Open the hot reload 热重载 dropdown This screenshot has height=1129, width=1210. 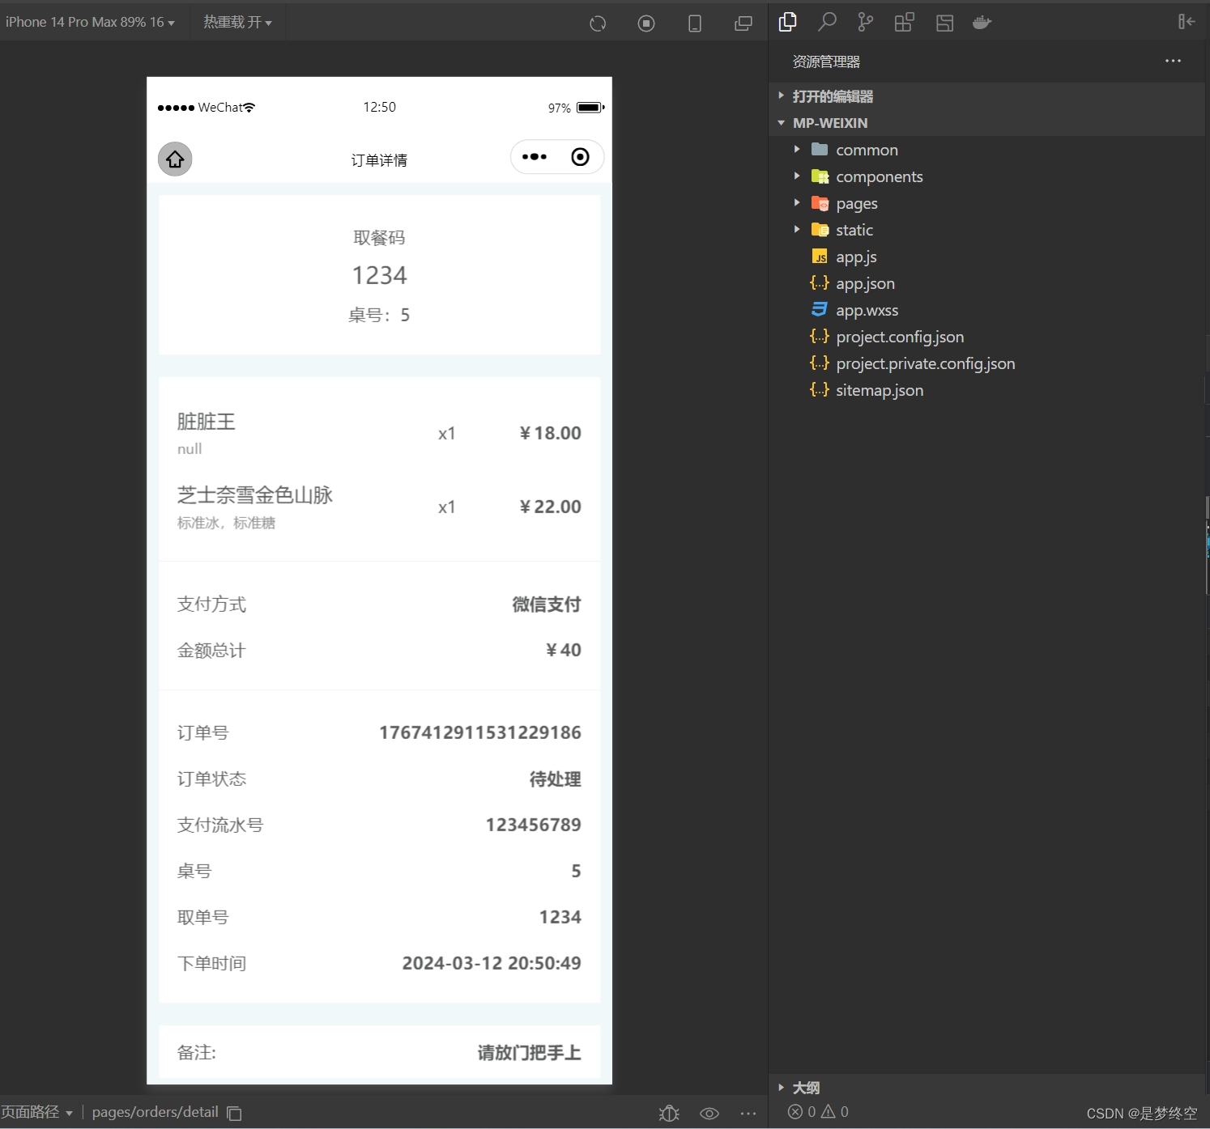click(x=237, y=22)
